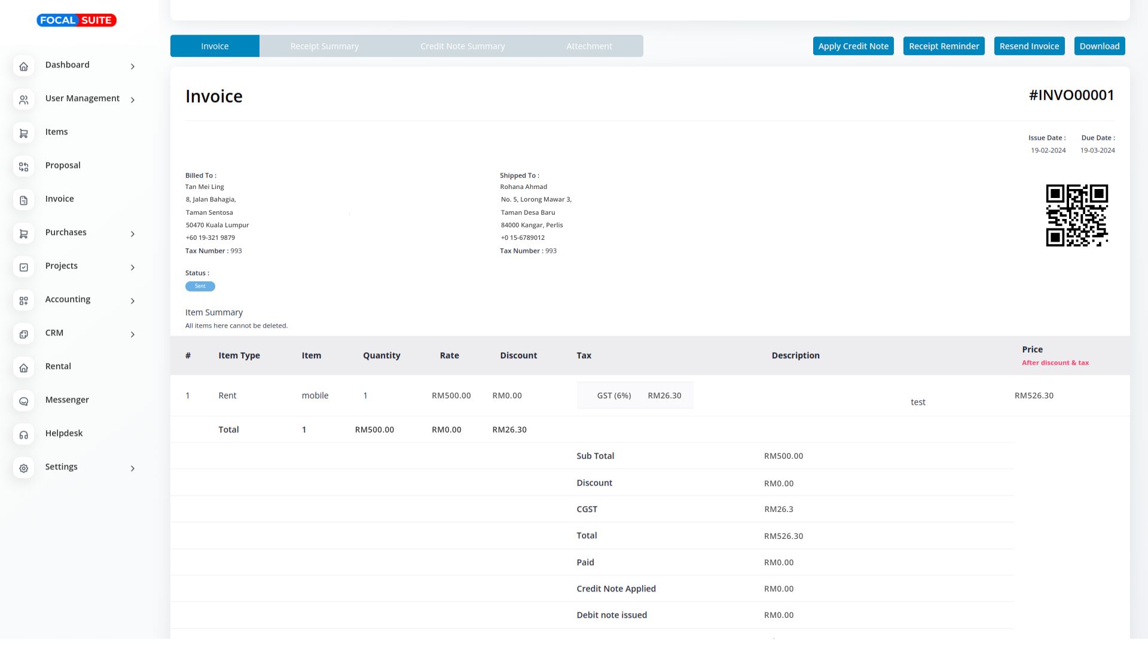Viewport: 1148px width, 646px height.
Task: Switch to the Receipt Summary tab
Action: [x=324, y=46]
